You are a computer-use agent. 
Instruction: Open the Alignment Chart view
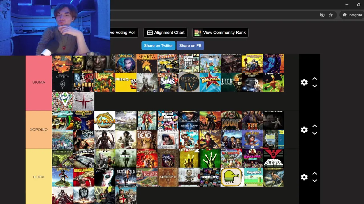click(166, 33)
